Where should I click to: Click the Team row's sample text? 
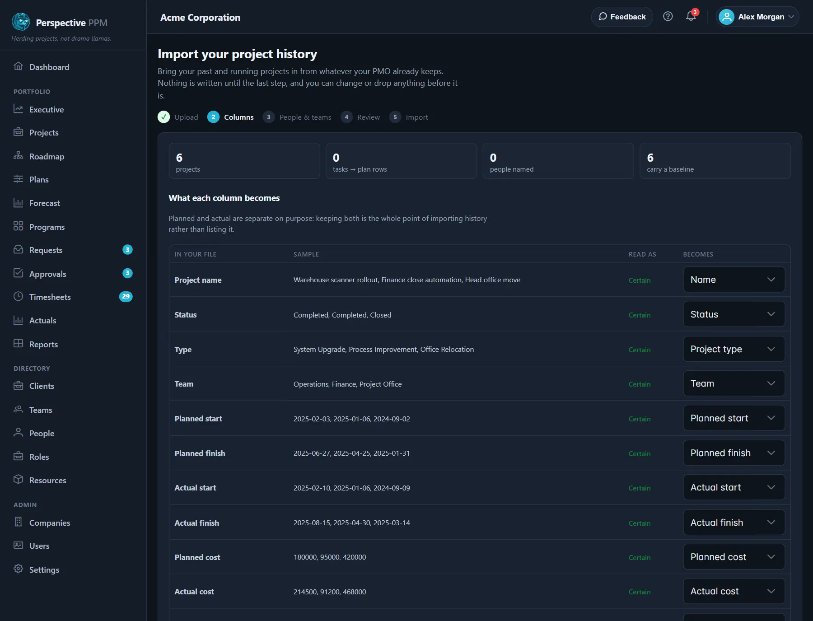[x=347, y=384]
